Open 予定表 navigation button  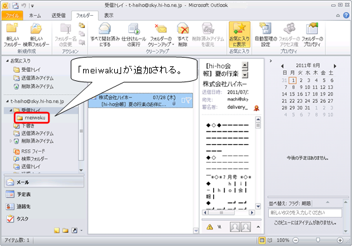click(x=44, y=195)
